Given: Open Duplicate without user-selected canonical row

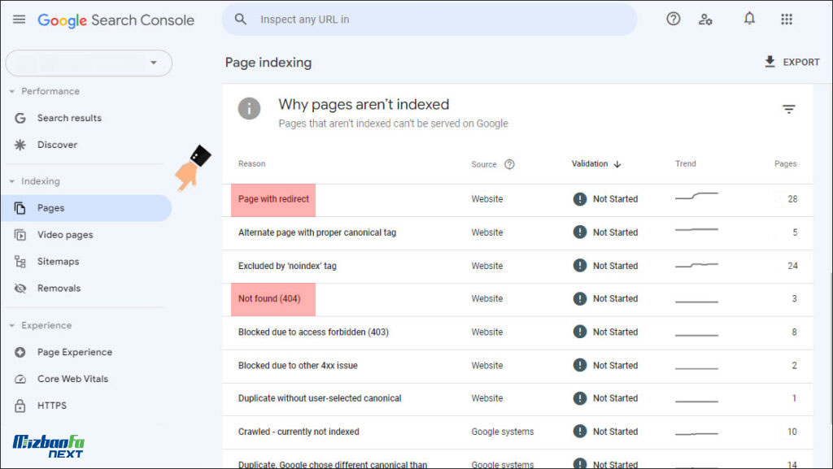Looking at the screenshot, I should click(320, 398).
